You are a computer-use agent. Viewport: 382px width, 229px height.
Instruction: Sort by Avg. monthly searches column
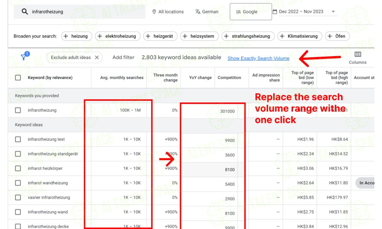(x=122, y=77)
